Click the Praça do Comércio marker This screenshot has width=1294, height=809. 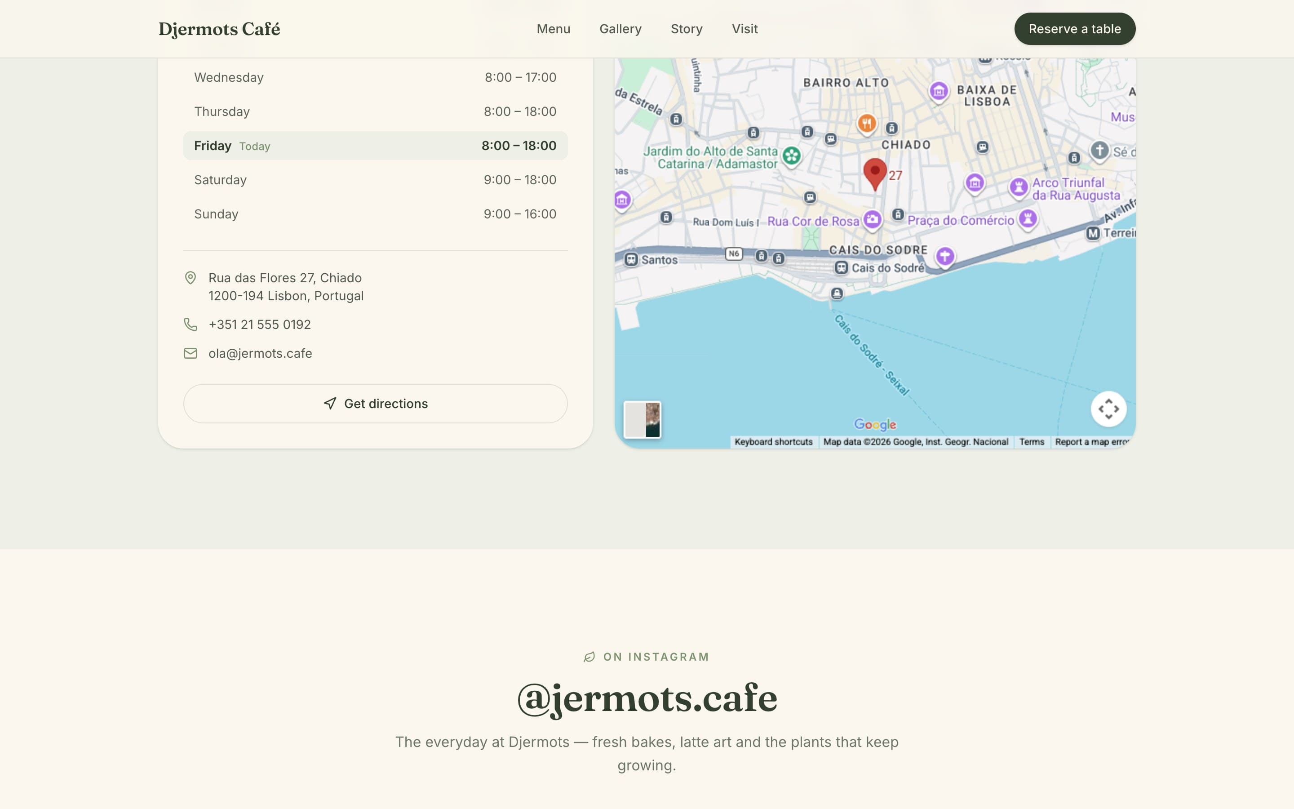(x=1028, y=219)
